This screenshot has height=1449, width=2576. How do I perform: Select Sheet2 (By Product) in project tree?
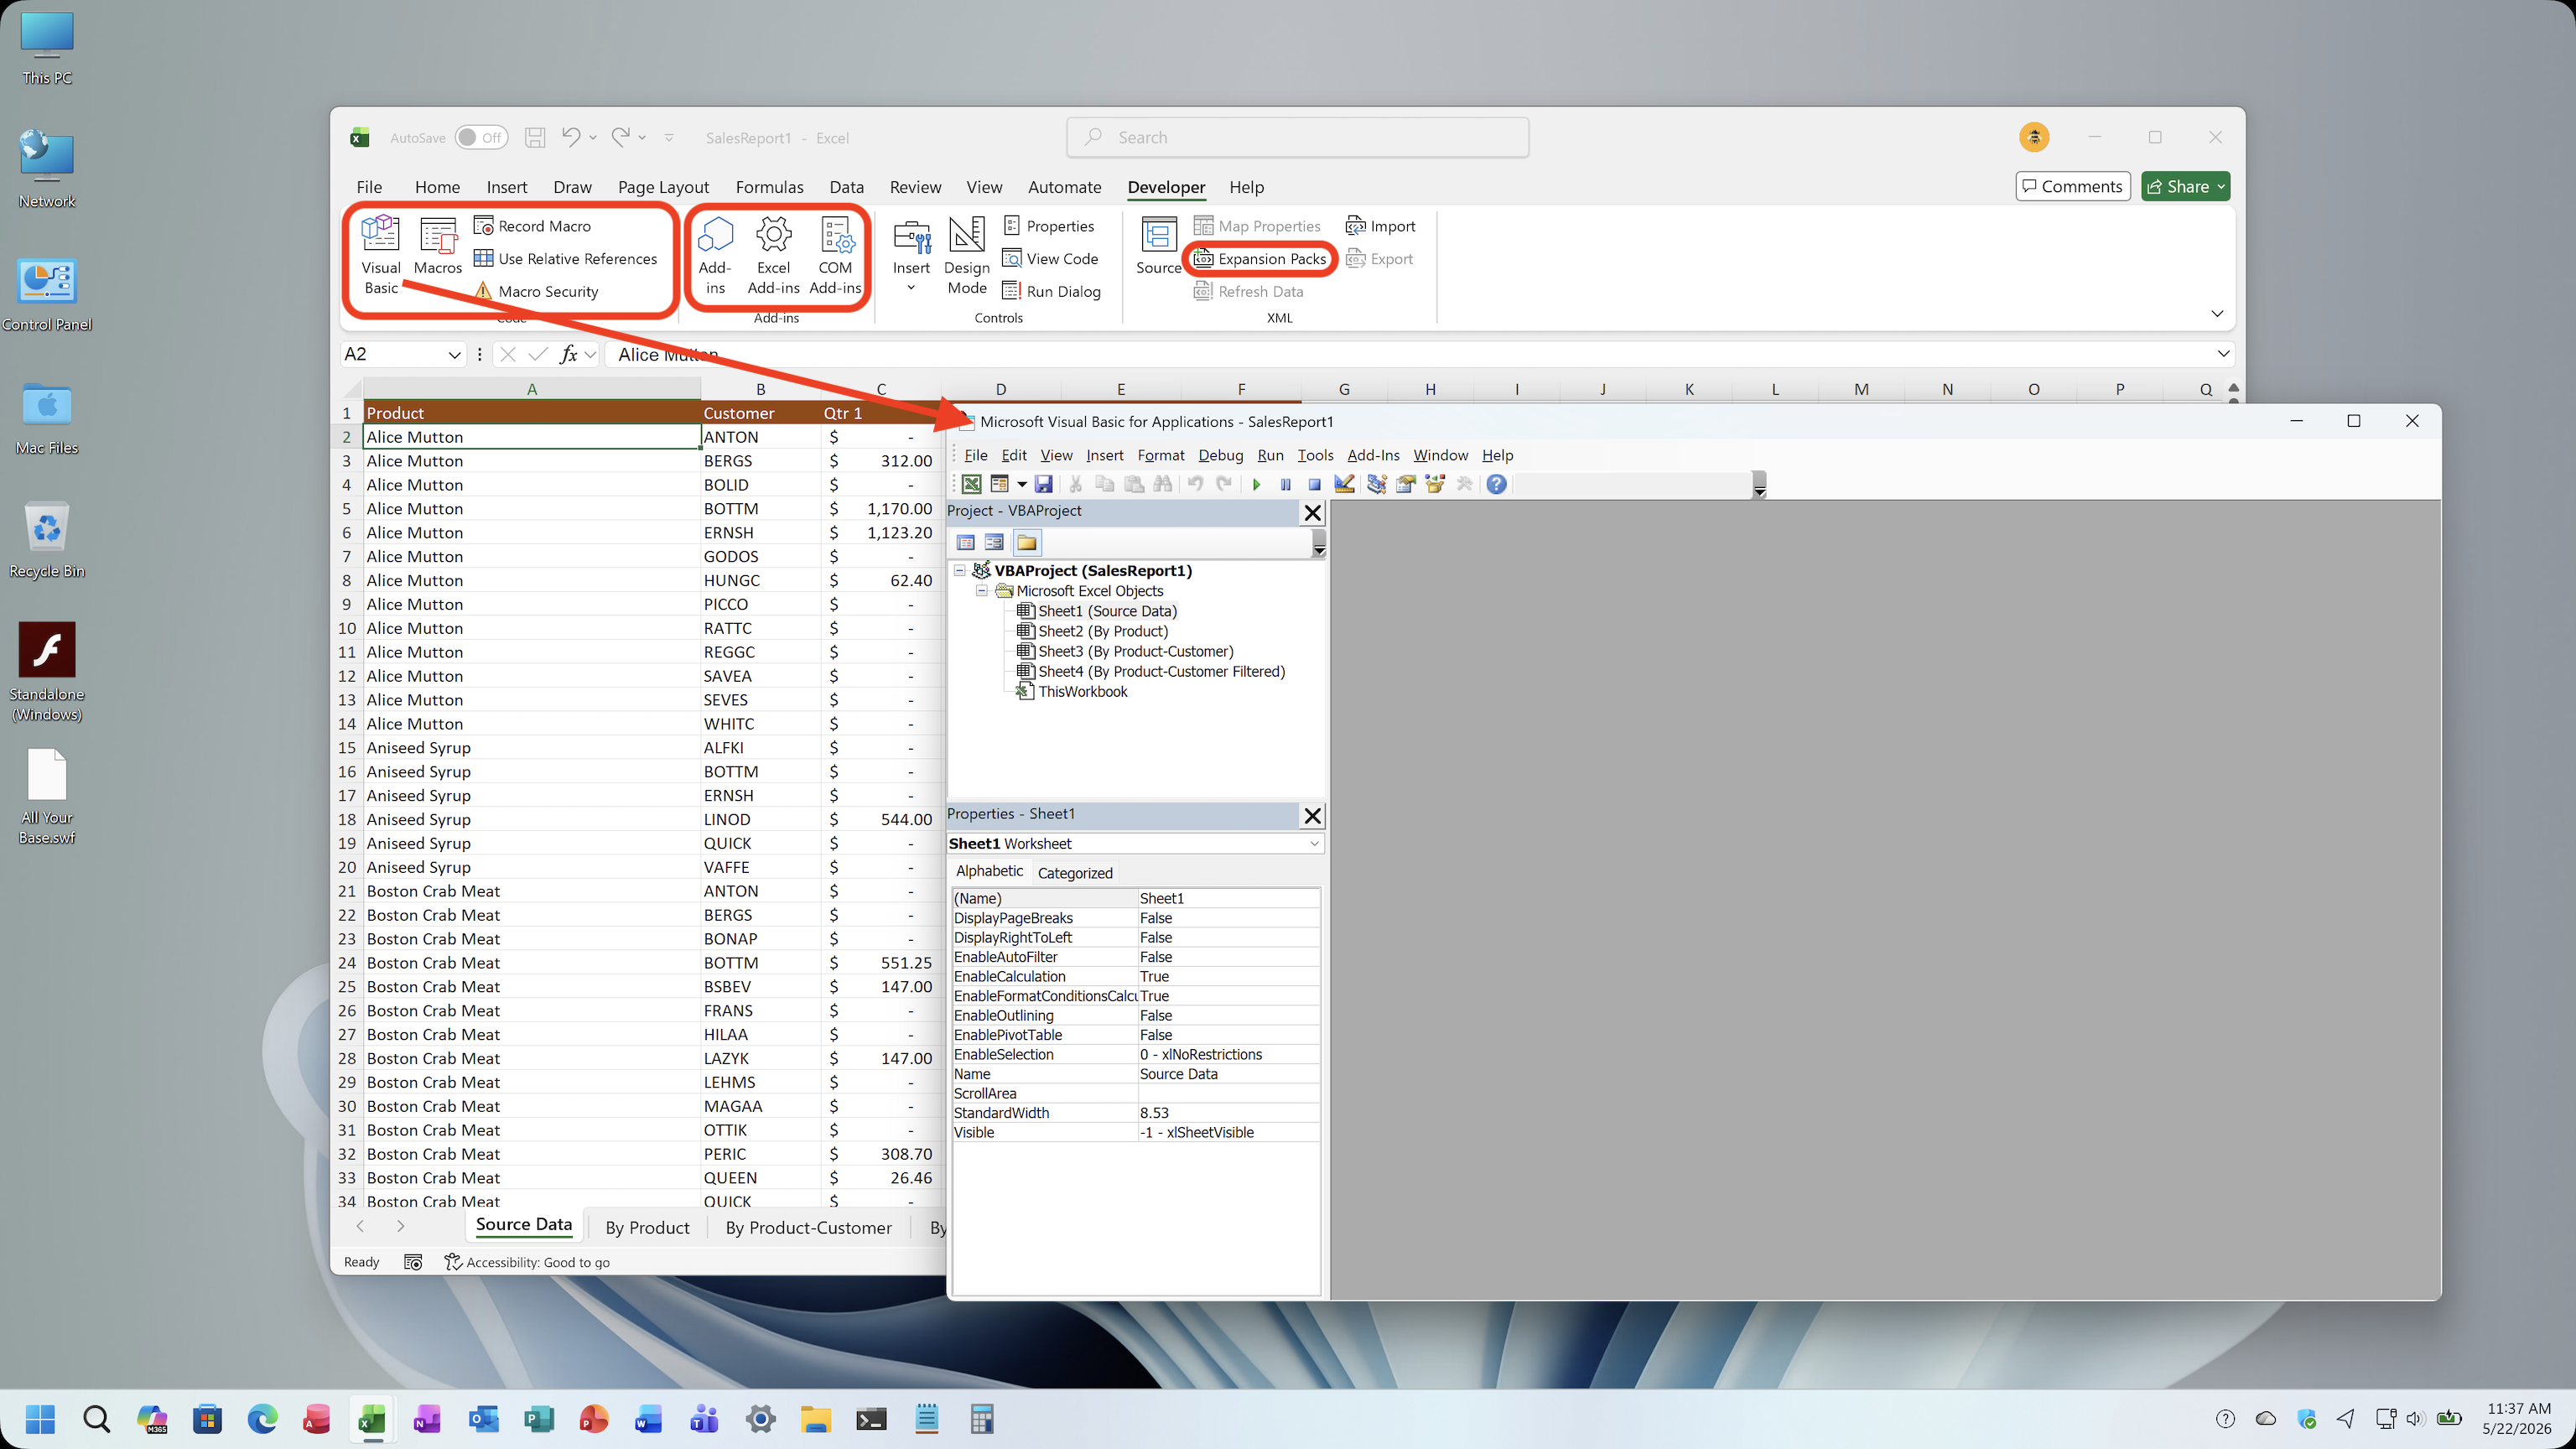pos(1102,631)
